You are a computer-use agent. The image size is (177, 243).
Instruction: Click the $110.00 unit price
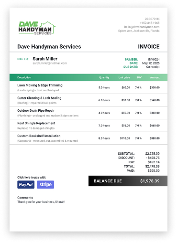point(125,138)
